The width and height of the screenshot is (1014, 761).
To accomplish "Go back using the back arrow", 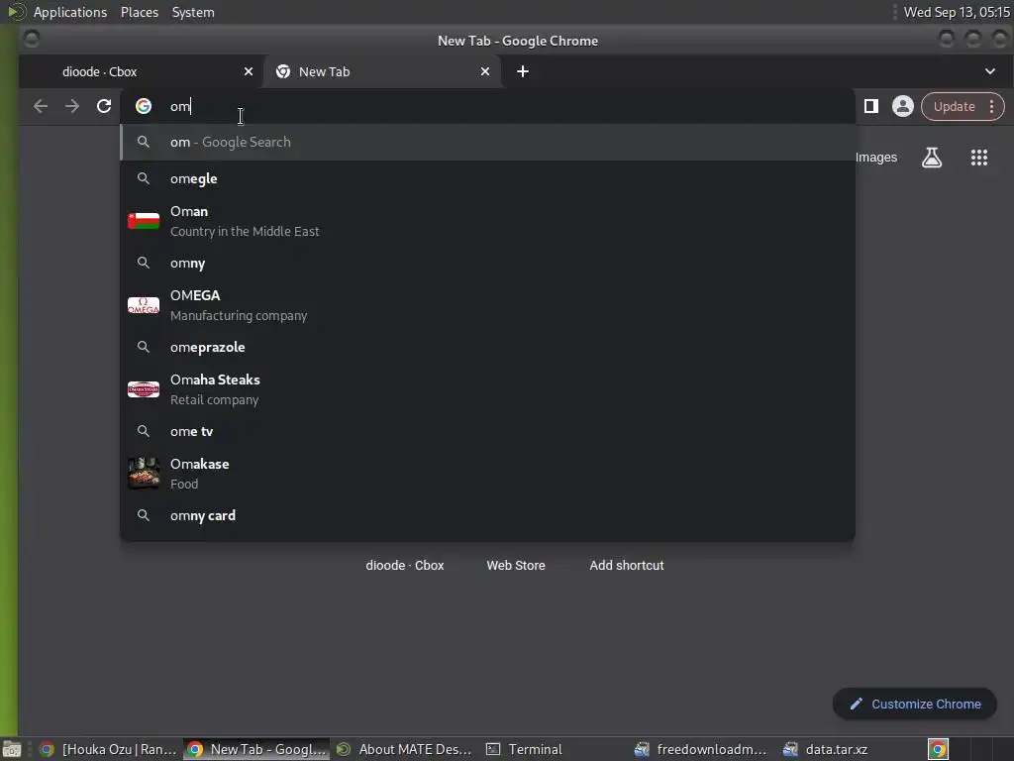I will (40, 106).
